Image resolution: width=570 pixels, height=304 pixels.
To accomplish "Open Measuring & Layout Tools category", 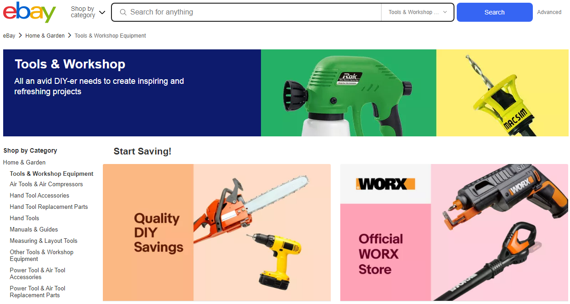I will click(43, 241).
